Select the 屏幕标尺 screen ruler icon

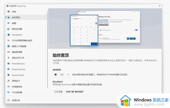click(x=8, y=81)
